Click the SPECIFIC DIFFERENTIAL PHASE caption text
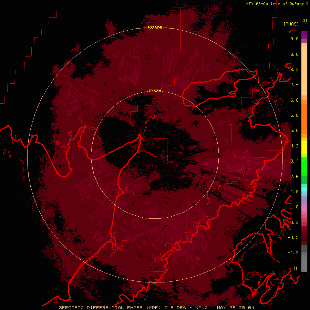This screenshot has width=310, height=310. click(101, 308)
